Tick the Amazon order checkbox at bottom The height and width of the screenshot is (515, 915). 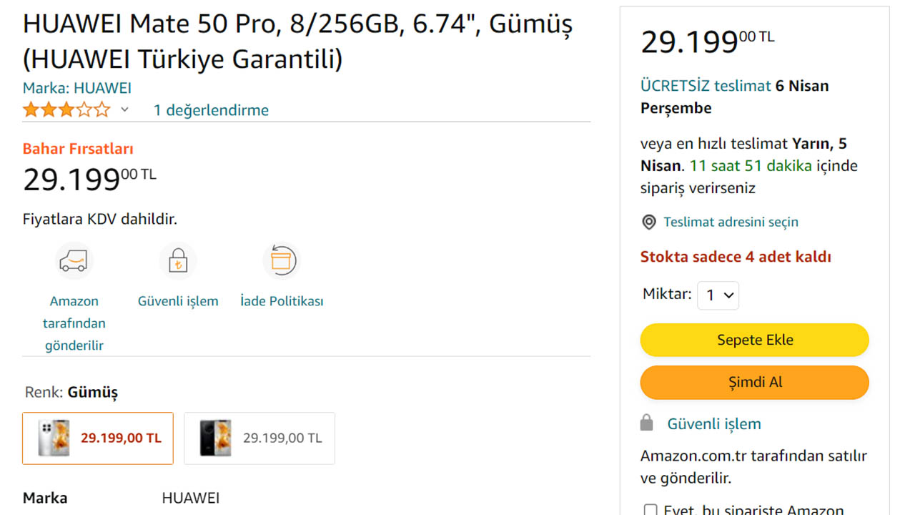click(651, 511)
